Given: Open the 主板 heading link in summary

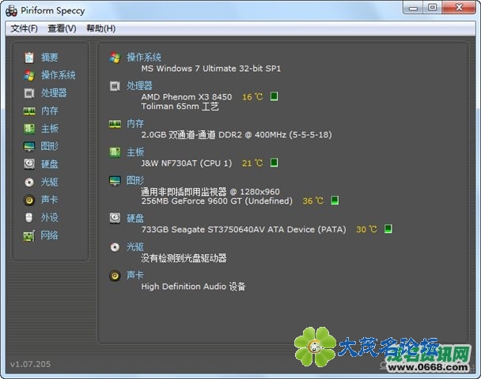Looking at the screenshot, I should pos(135,152).
